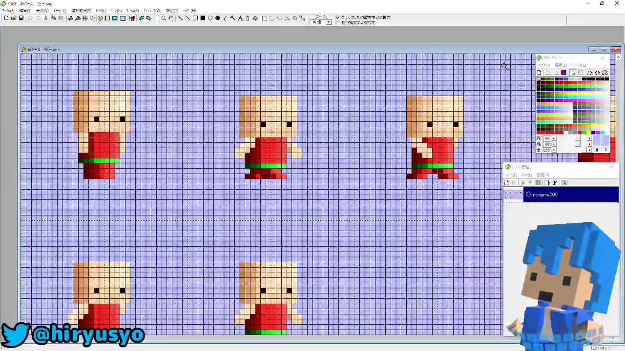The image size is (625, 351).
Task: Pick the pure green swatch in bottom palette row
Action: click(584, 133)
